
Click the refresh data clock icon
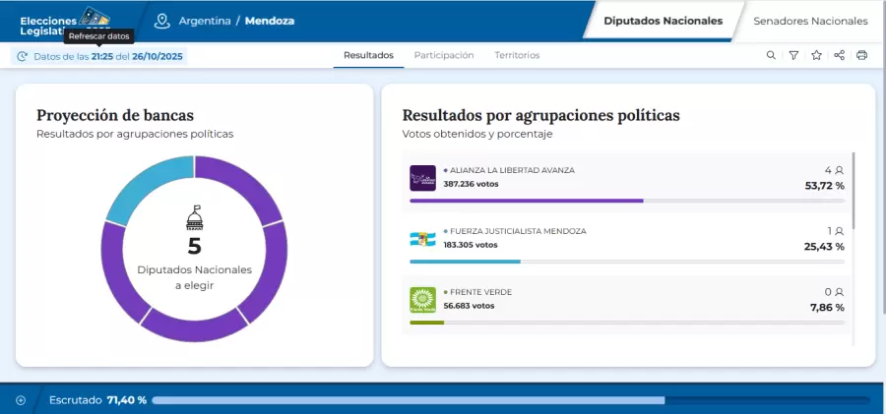coord(22,56)
